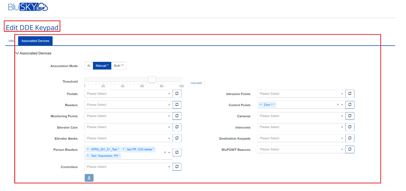
Task: Refresh the BluPOINT Beacons list
Action: point(350,149)
